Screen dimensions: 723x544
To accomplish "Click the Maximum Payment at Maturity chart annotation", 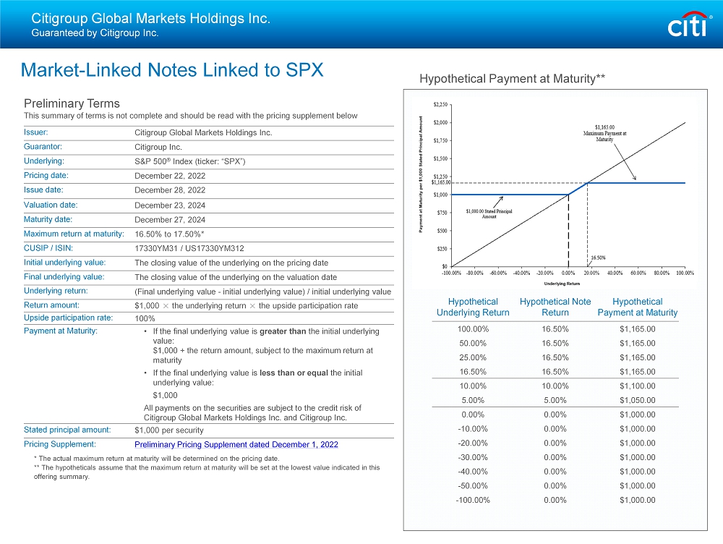I will click(x=604, y=133).
